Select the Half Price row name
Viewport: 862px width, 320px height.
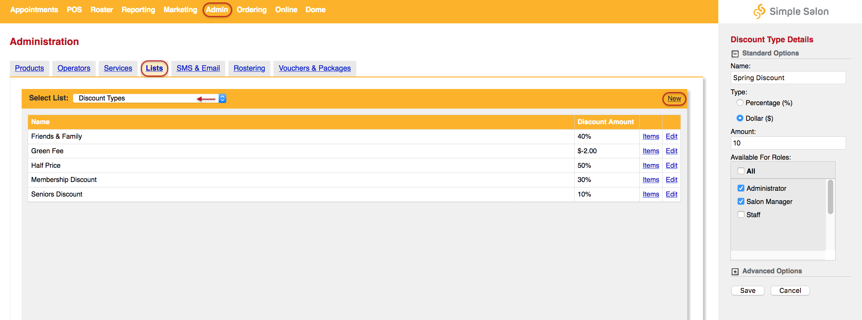(x=46, y=165)
